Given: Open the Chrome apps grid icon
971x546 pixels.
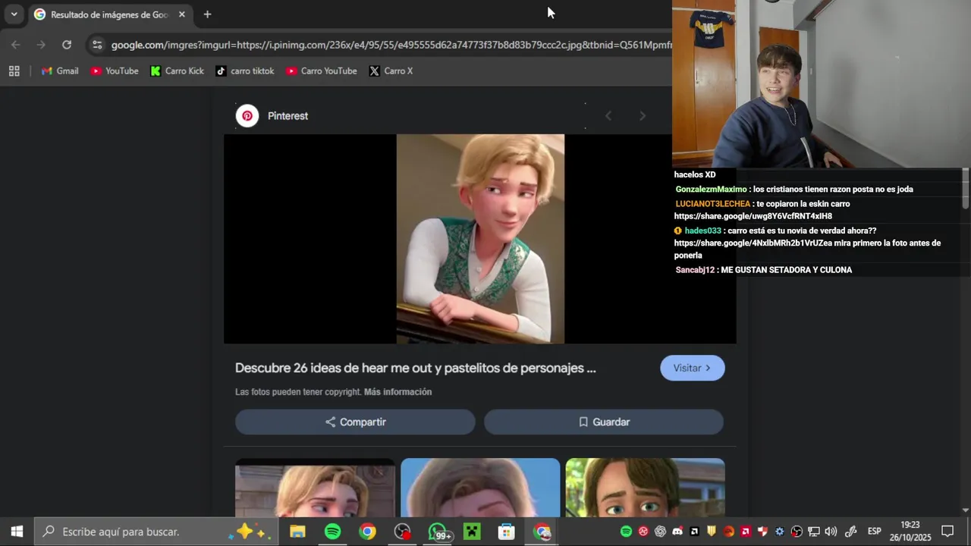Looking at the screenshot, I should point(14,71).
